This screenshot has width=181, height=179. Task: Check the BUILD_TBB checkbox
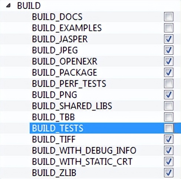point(169,117)
